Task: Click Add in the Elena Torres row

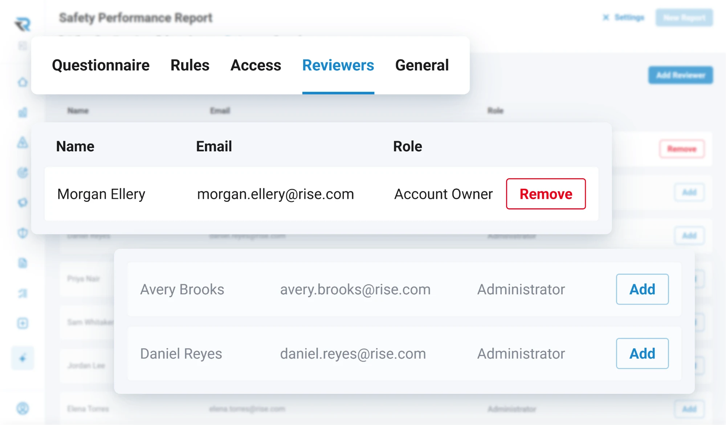Action: (689, 409)
